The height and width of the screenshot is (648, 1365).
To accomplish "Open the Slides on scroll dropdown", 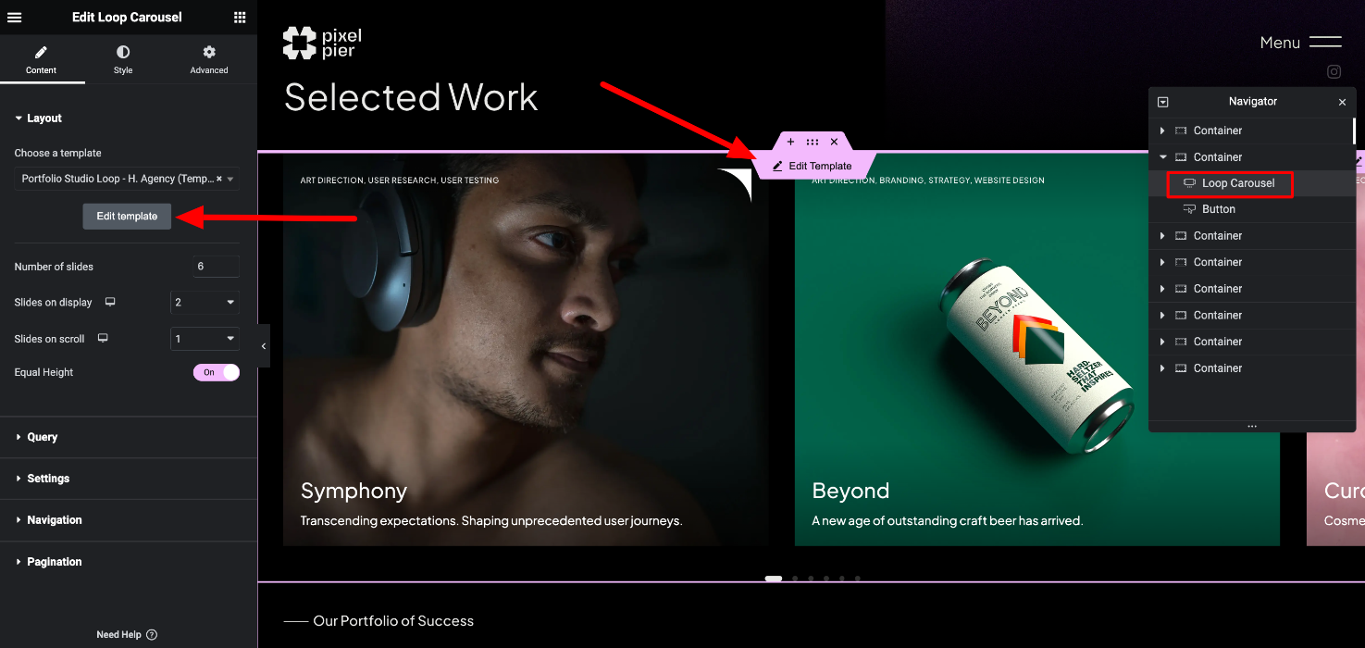I will coord(205,339).
